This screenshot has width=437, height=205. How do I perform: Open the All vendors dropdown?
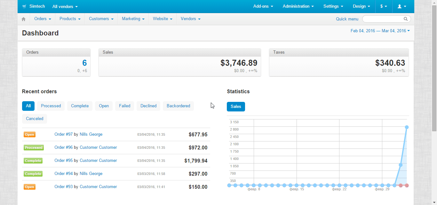point(65,6)
